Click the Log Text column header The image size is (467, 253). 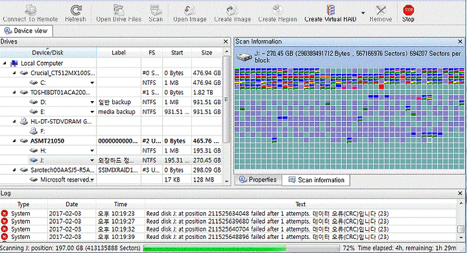tap(300, 204)
